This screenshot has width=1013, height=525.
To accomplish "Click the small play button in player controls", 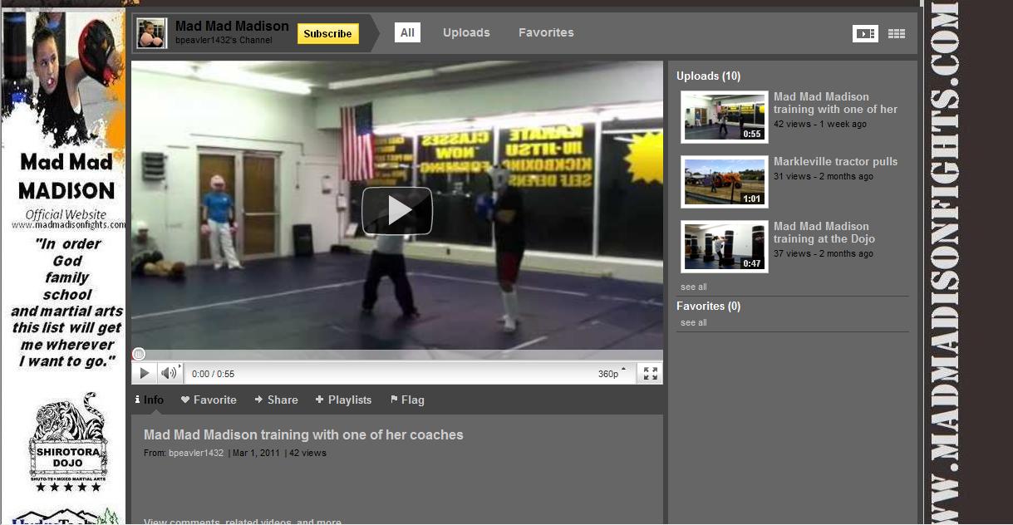I will [x=144, y=374].
